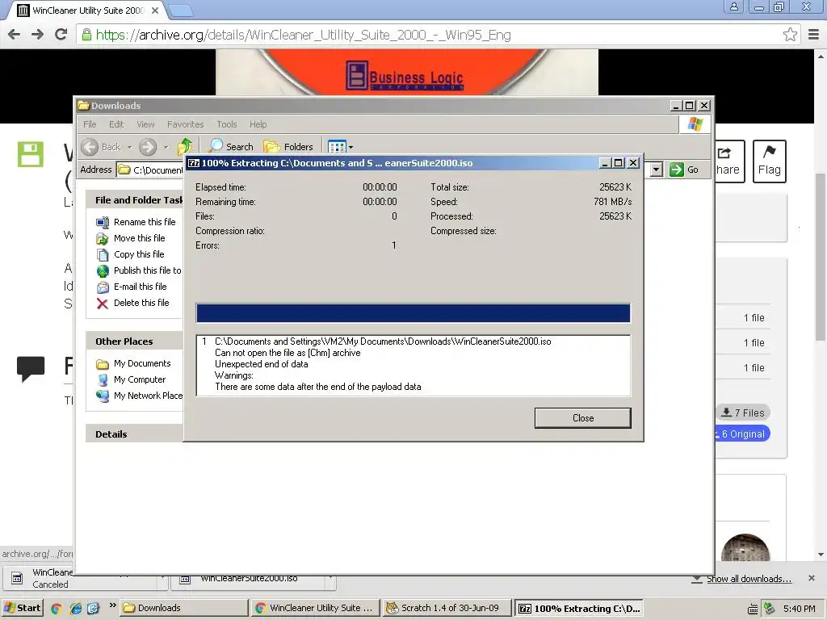Close the Chrome downloads bar
The height and width of the screenshot is (620, 827).
(811, 578)
